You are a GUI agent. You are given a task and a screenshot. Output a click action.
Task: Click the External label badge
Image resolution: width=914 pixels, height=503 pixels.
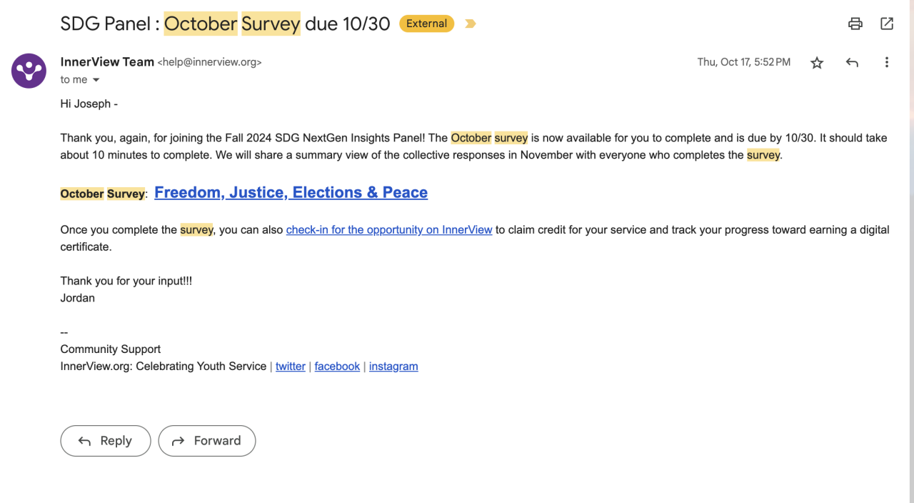426,24
